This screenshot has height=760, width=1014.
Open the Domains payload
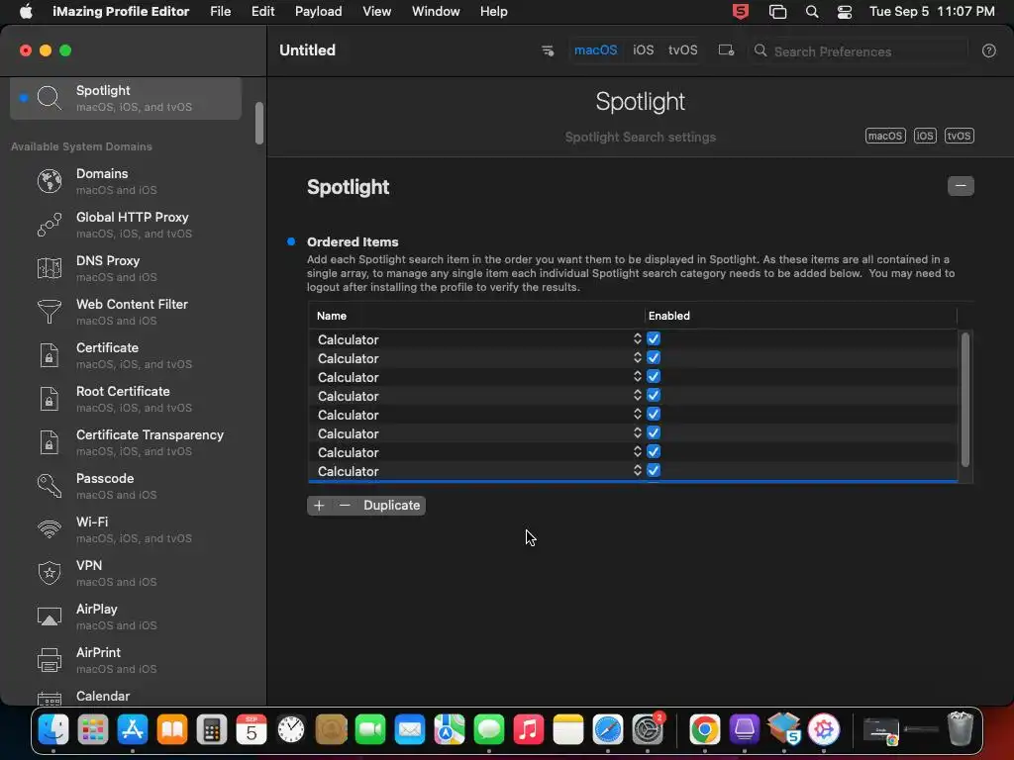(x=126, y=181)
